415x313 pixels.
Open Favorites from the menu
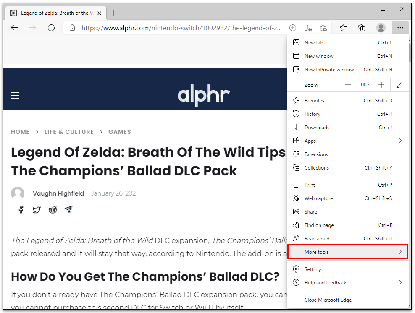click(348, 100)
